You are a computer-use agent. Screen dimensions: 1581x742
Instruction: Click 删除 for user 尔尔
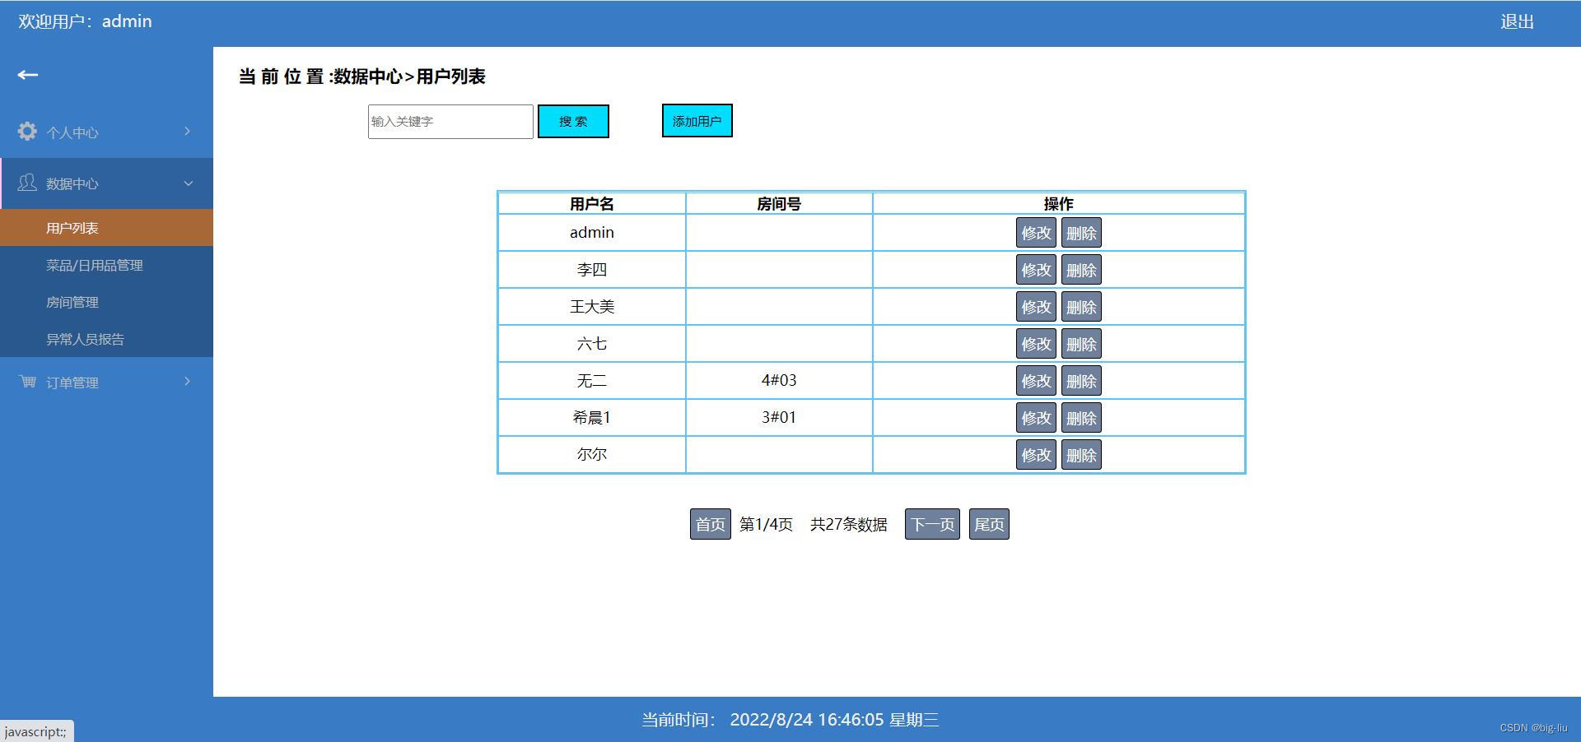point(1081,455)
